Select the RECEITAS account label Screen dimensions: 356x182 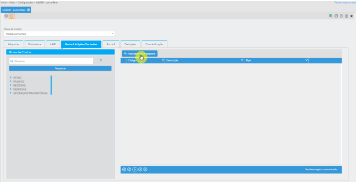(19, 86)
